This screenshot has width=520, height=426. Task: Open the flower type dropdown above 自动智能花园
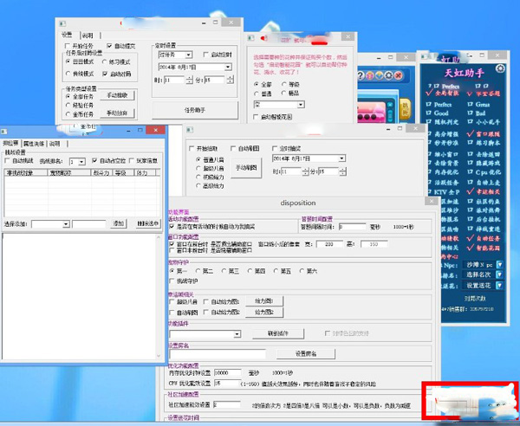point(301,105)
